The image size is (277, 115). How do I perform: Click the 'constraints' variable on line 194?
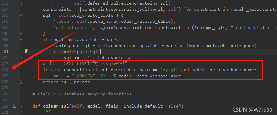click(x=57, y=9)
